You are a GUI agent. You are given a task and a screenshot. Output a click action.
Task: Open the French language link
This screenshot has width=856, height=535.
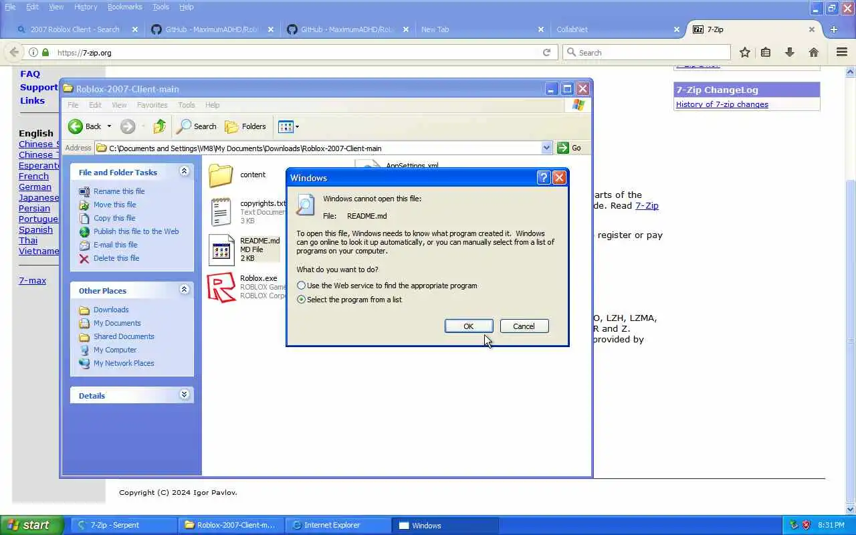[33, 176]
